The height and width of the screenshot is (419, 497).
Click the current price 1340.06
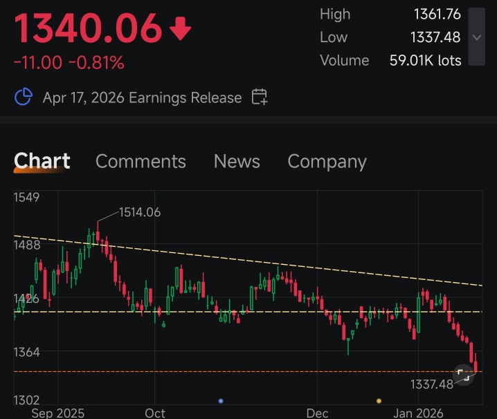89,28
